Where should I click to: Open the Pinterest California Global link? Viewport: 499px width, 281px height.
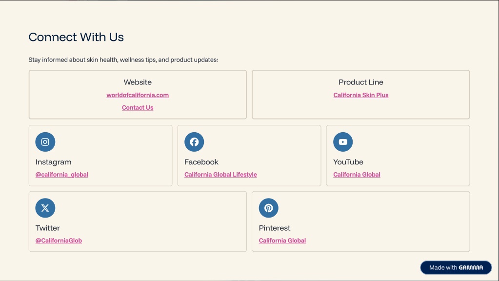click(282, 241)
